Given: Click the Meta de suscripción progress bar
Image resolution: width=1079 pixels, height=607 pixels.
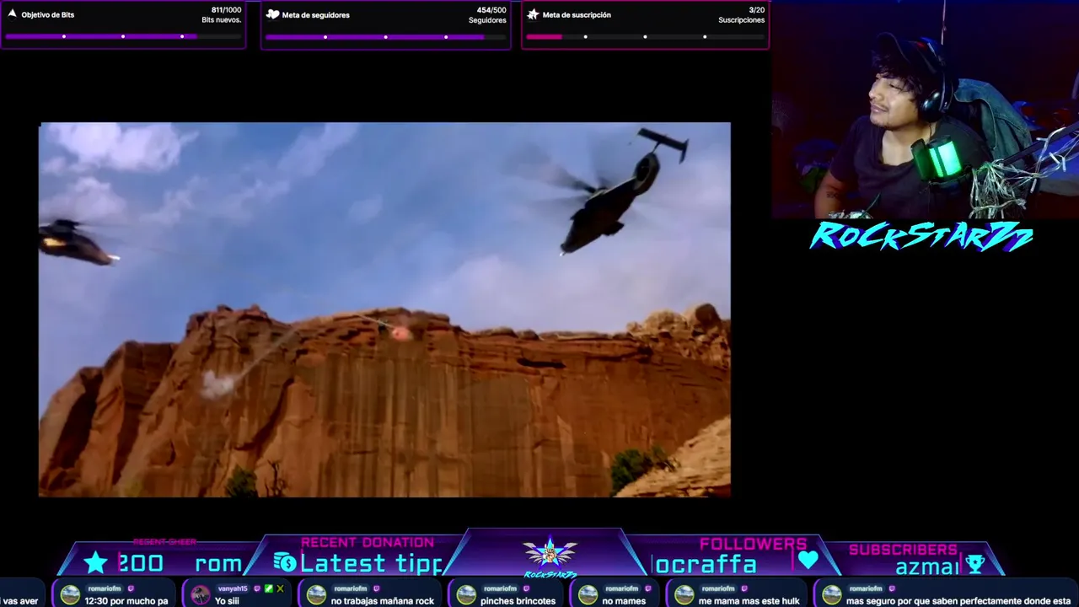Looking at the screenshot, I should (x=646, y=36).
